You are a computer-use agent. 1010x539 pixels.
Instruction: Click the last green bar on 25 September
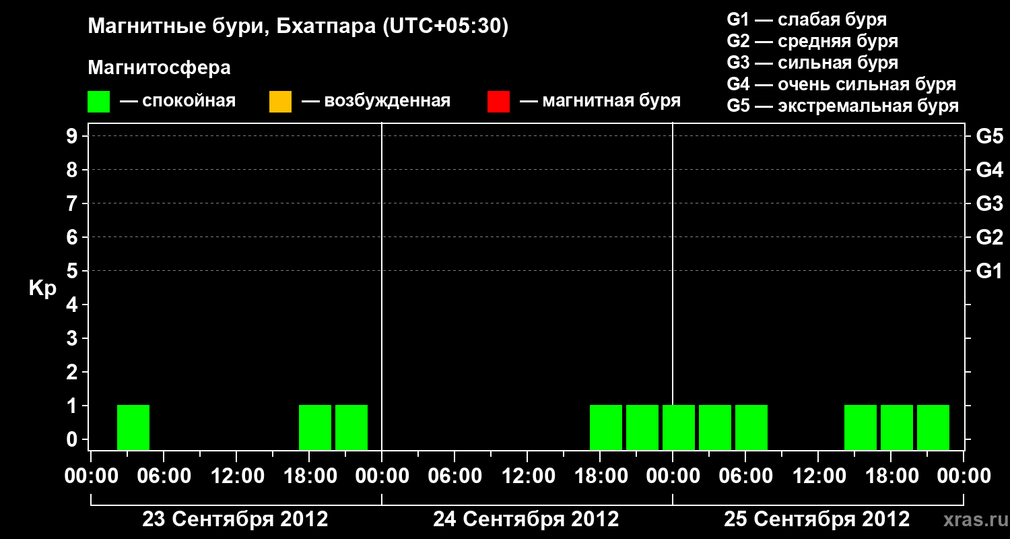[x=933, y=427]
